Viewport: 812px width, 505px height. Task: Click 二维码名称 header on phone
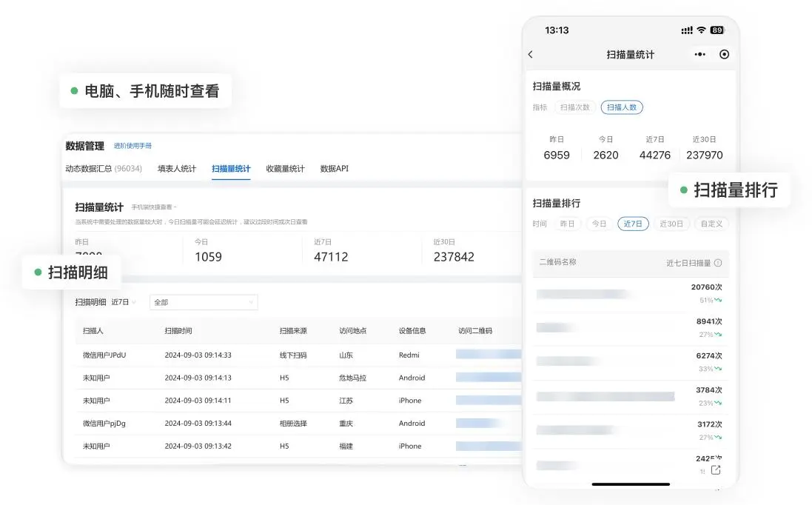point(557,262)
